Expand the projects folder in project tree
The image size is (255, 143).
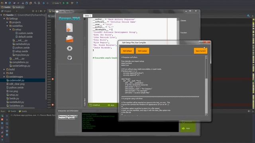(x=7, y=22)
